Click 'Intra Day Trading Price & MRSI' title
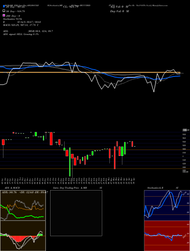Image resolution: width=190 pixels, height=251 pixels. (78, 188)
